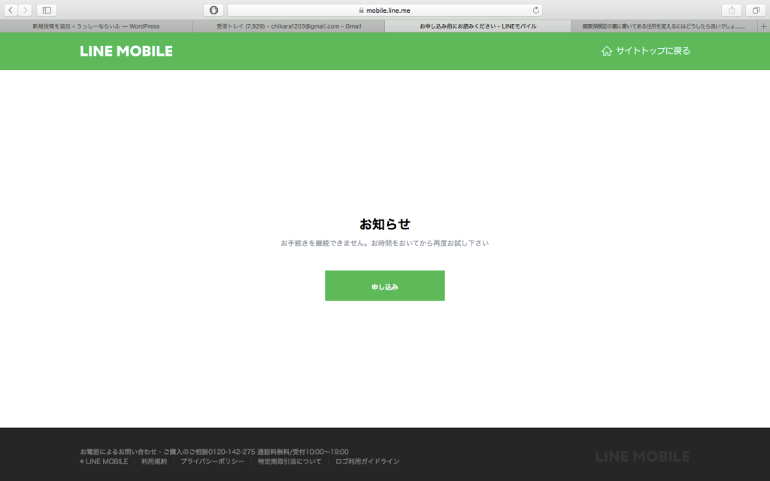This screenshot has height=481, width=770.
Task: Click the grey LINE MOBILE footer logo
Action: [643, 457]
